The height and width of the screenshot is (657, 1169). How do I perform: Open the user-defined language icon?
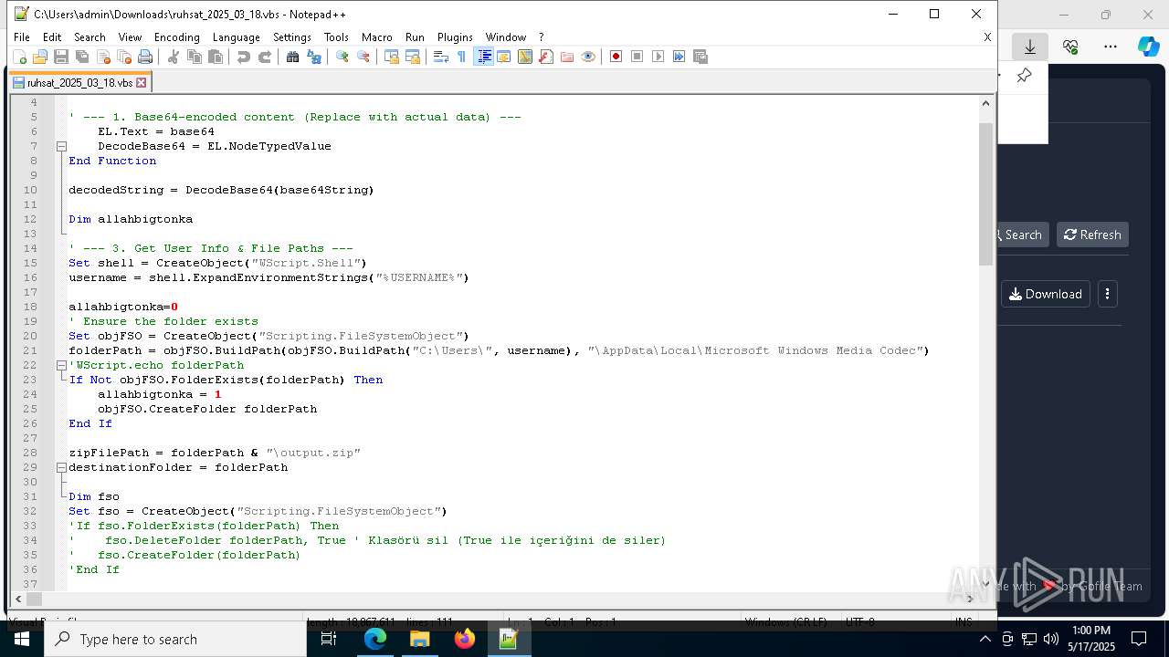[x=504, y=57]
